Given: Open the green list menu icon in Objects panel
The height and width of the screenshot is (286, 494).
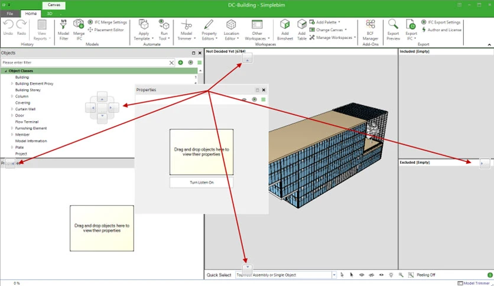Looking at the screenshot, I should (199, 63).
